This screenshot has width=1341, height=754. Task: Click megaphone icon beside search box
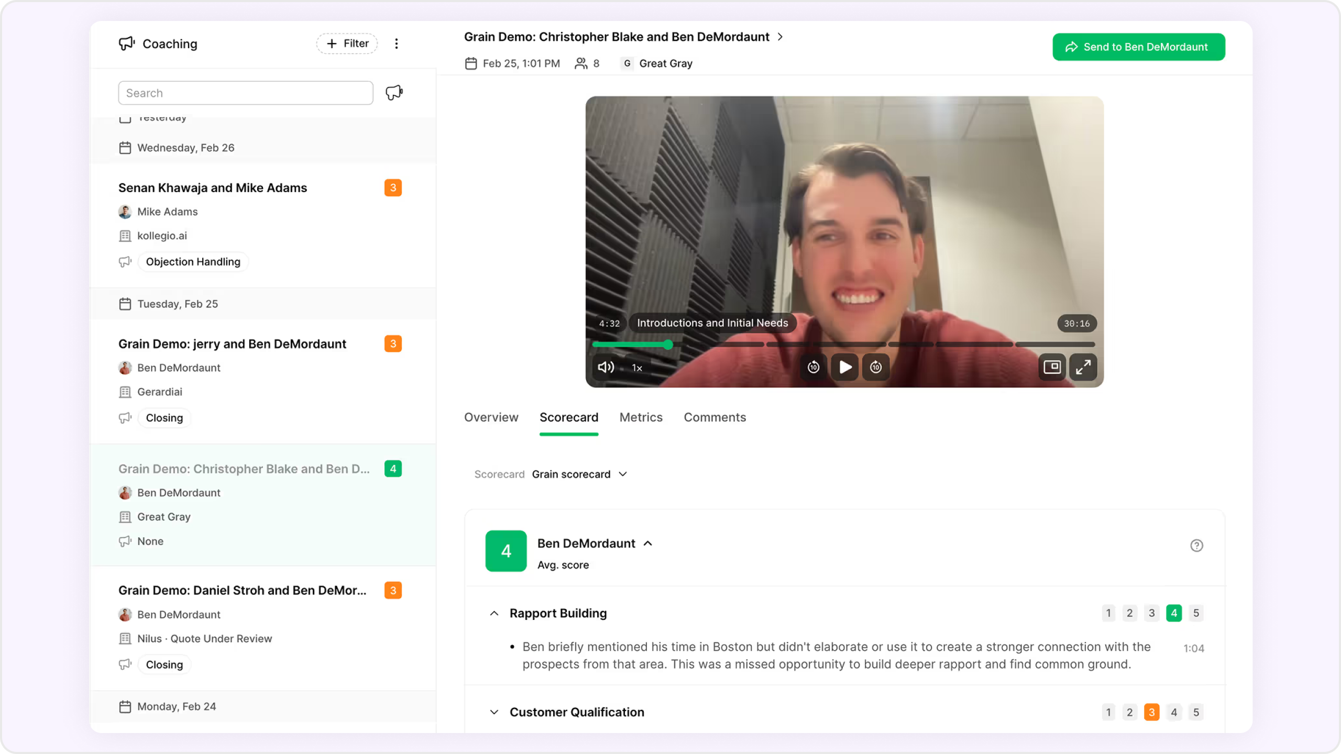point(394,93)
